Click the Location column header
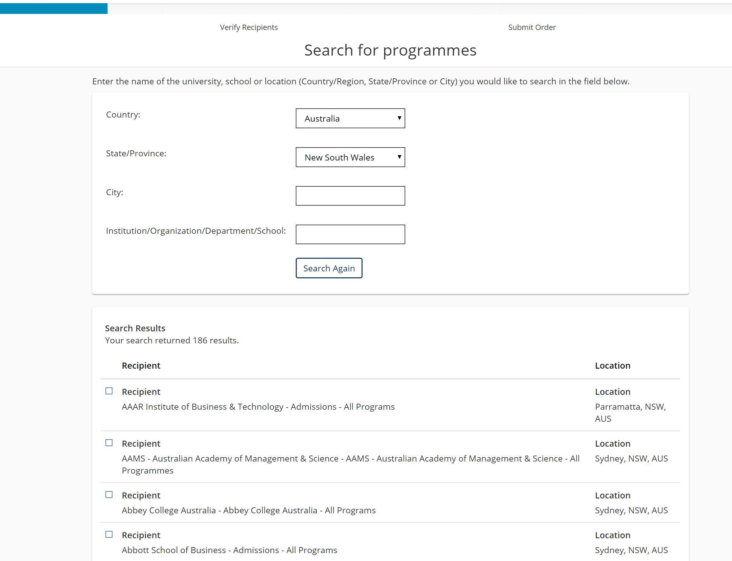Image resolution: width=732 pixels, height=561 pixels. [612, 366]
